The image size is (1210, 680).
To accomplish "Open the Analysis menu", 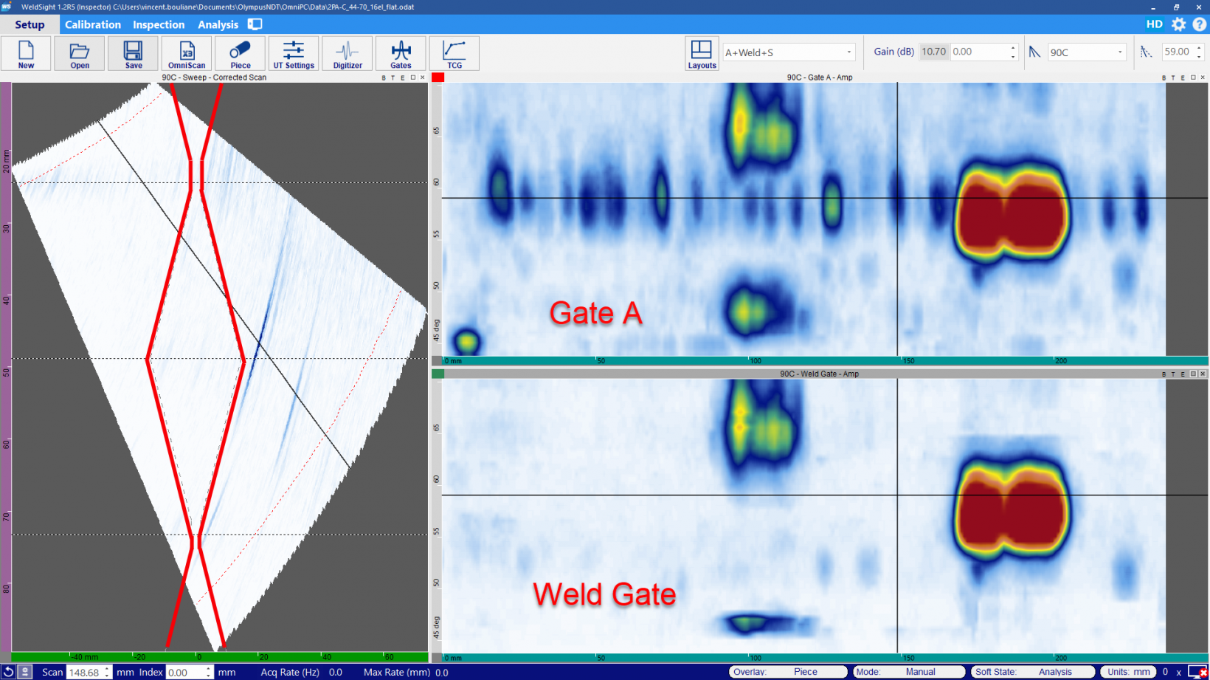I will point(217,24).
